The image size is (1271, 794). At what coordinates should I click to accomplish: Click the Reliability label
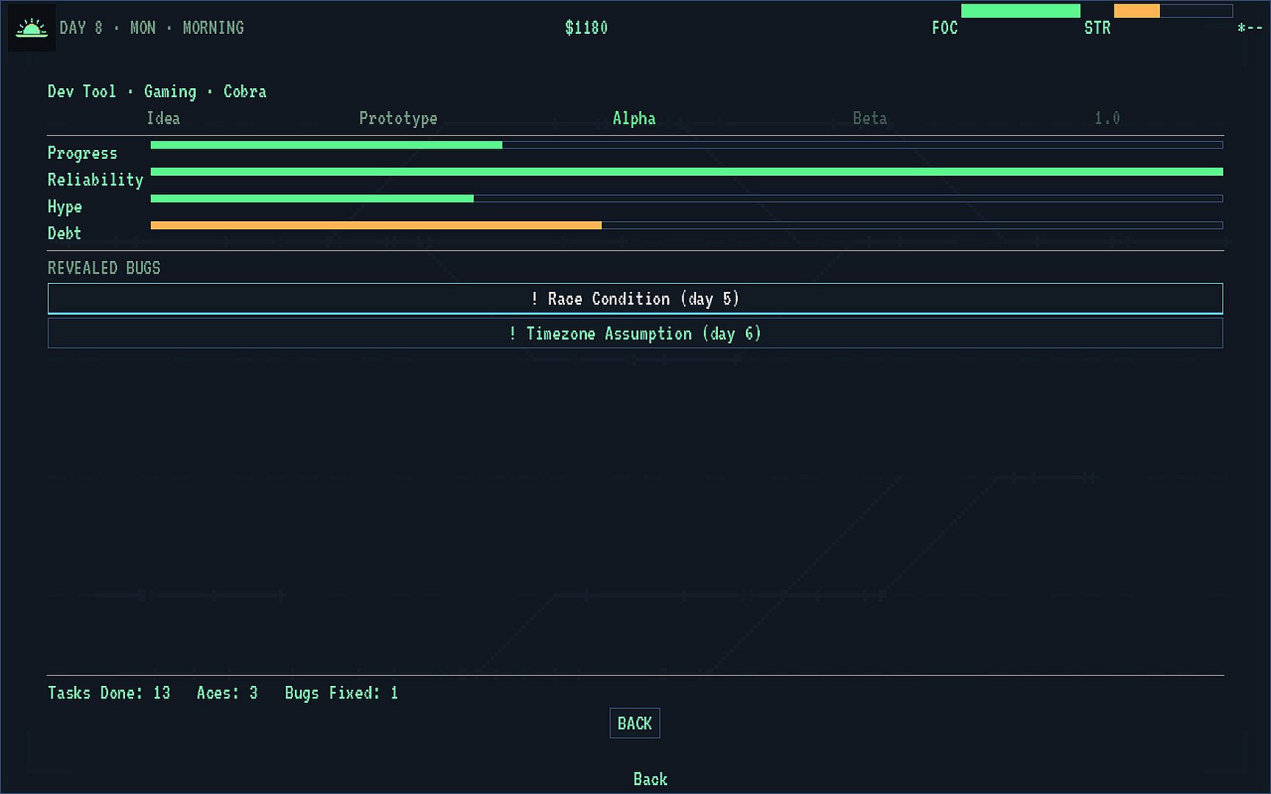(x=96, y=179)
